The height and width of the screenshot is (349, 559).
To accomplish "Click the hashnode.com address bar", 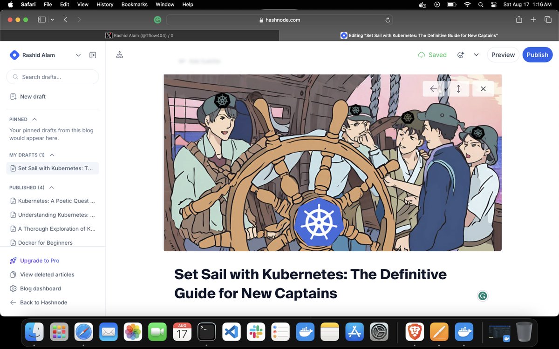I will coord(279,20).
